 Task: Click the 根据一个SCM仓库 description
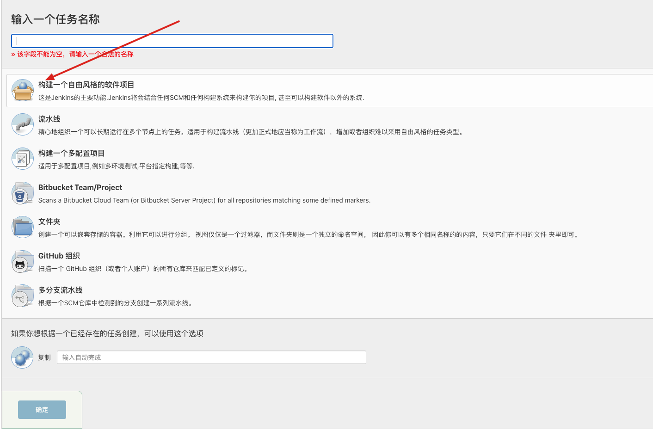click(116, 303)
